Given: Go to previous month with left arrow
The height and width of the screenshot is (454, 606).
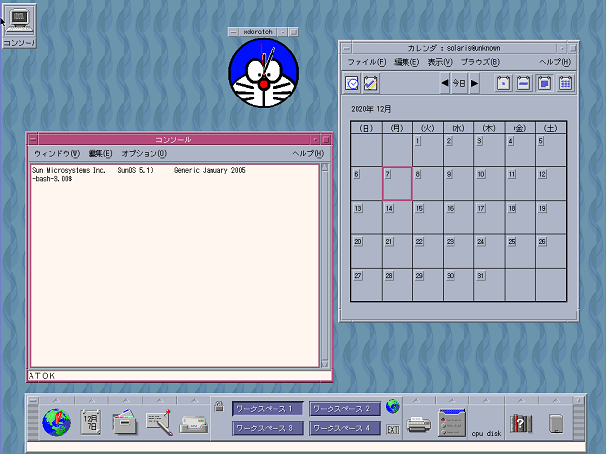Looking at the screenshot, I should [445, 83].
